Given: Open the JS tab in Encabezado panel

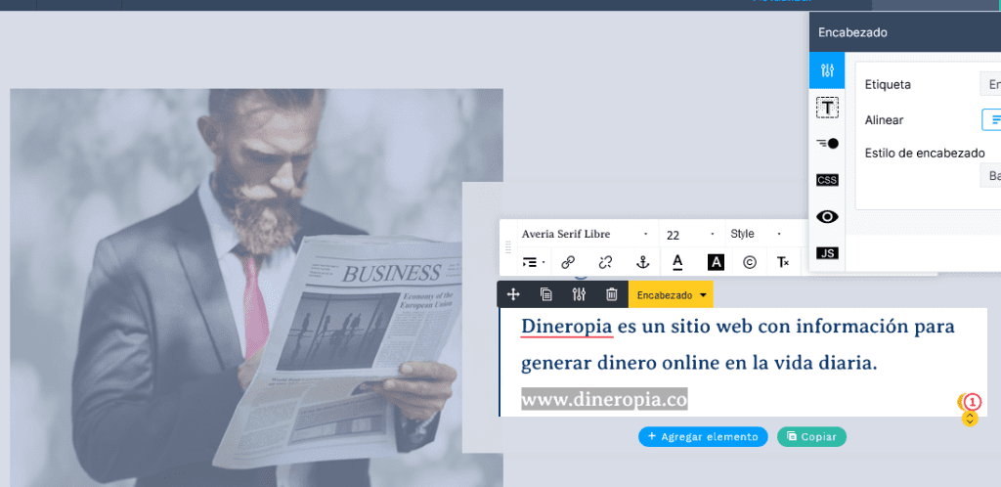Looking at the screenshot, I should pos(827,253).
